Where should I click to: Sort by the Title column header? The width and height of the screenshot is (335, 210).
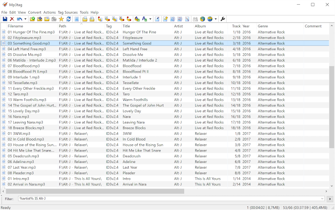pos(148,26)
